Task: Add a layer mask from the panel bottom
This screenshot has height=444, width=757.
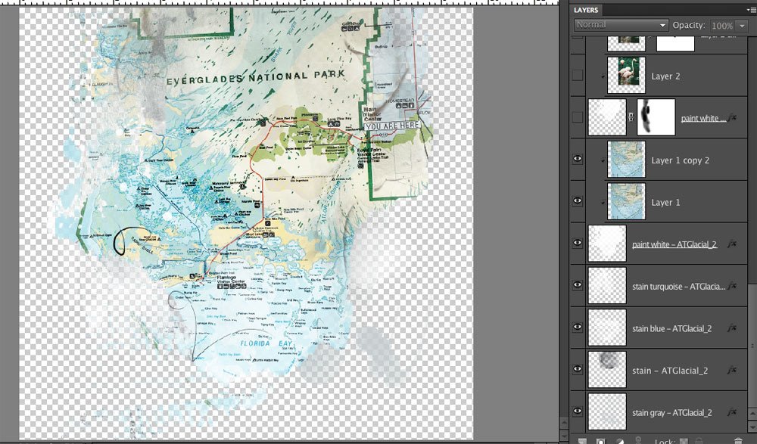Action: (x=600, y=441)
